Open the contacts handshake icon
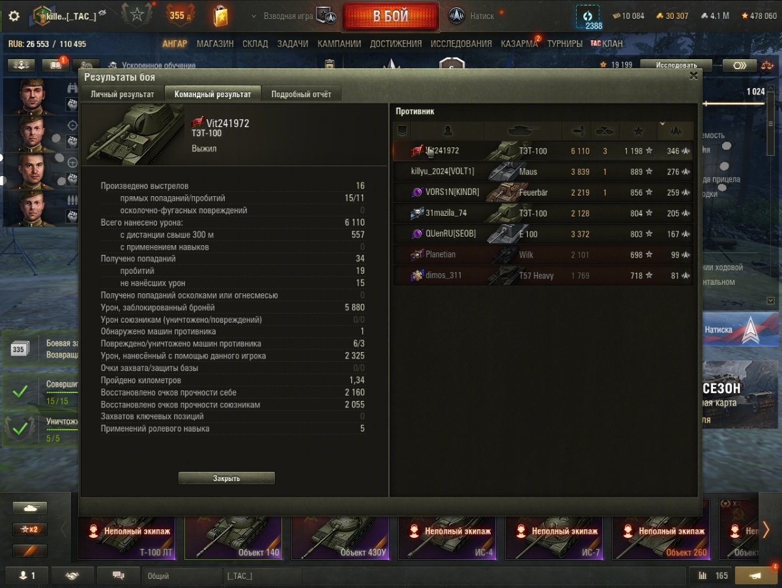This screenshot has height=588, width=782. click(72, 576)
